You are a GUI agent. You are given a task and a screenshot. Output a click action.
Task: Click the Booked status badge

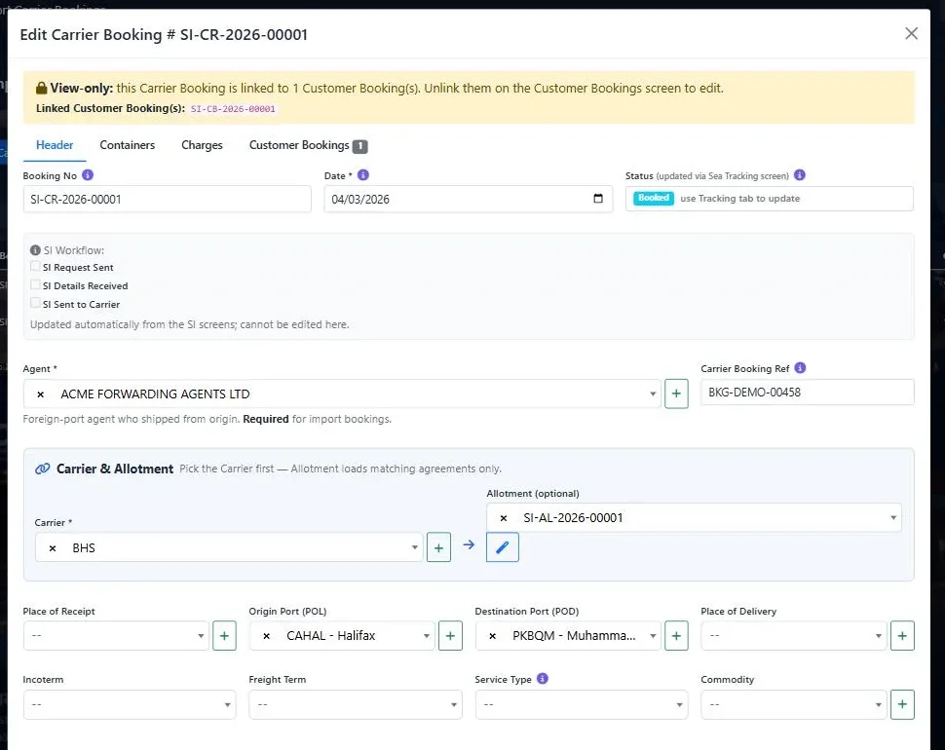coord(654,198)
